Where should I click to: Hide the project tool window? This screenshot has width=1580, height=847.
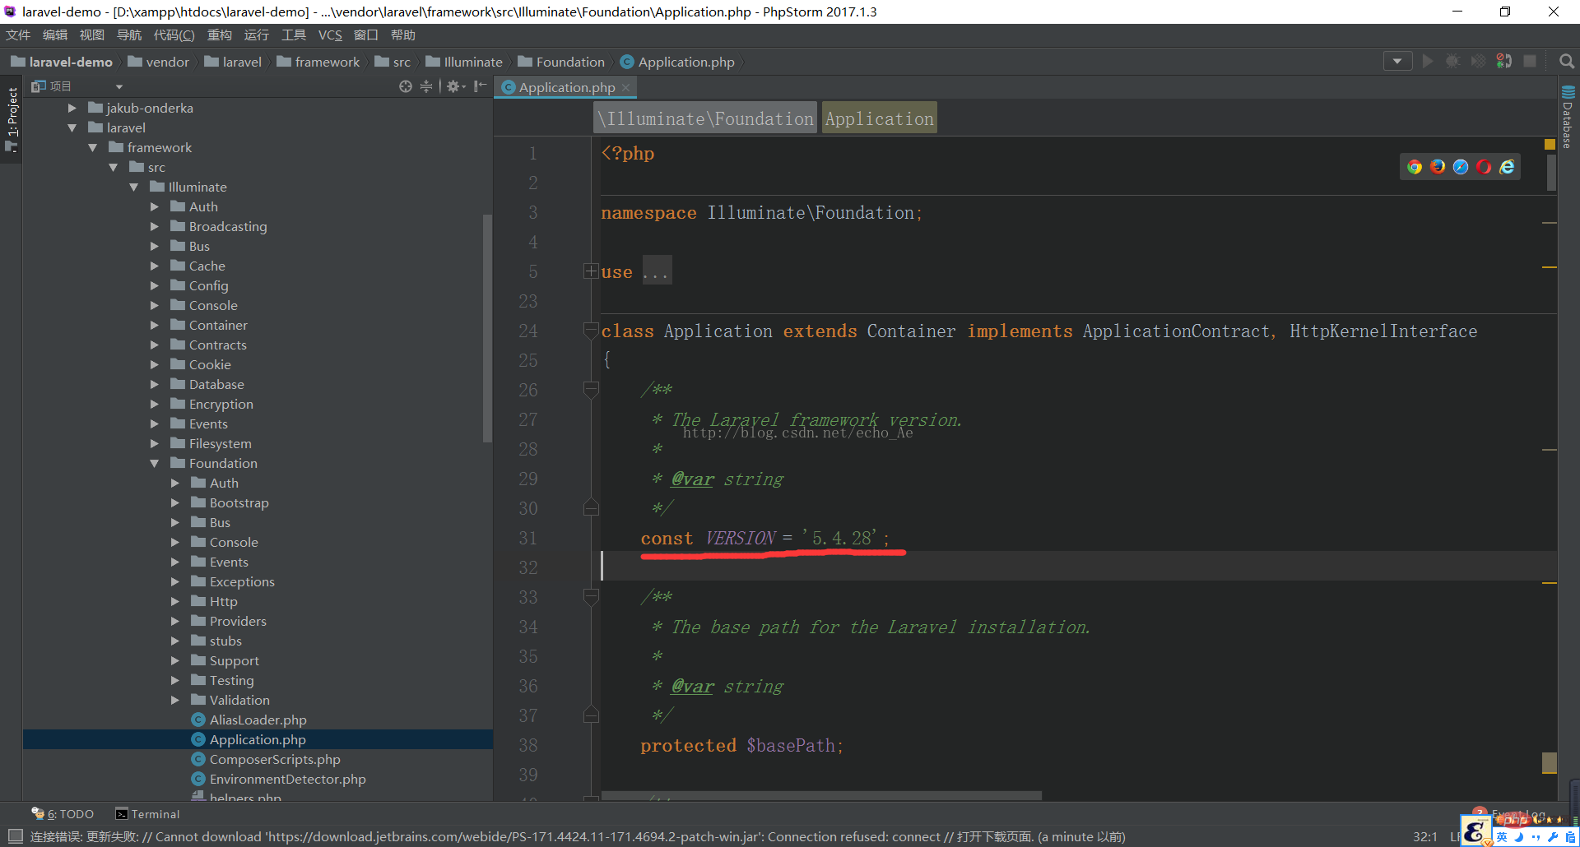(481, 86)
